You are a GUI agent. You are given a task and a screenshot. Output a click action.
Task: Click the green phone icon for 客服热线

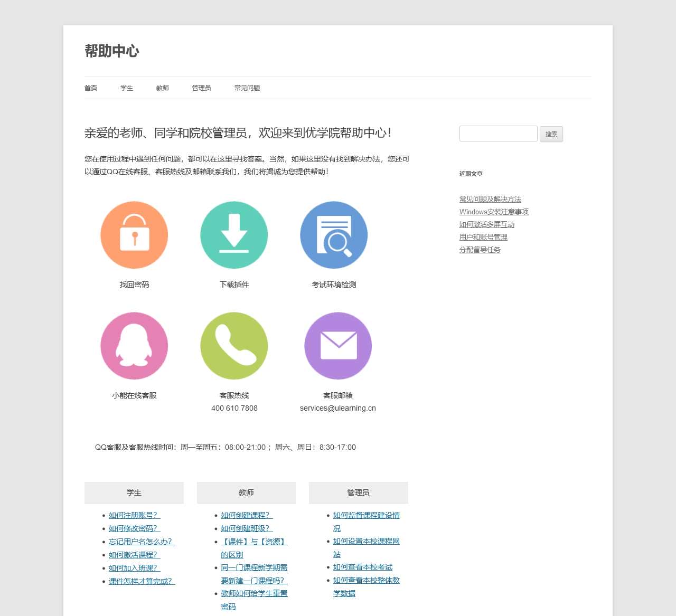(x=234, y=346)
